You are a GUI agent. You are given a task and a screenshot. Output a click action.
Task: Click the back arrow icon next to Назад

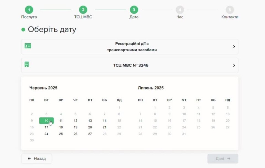29,159
